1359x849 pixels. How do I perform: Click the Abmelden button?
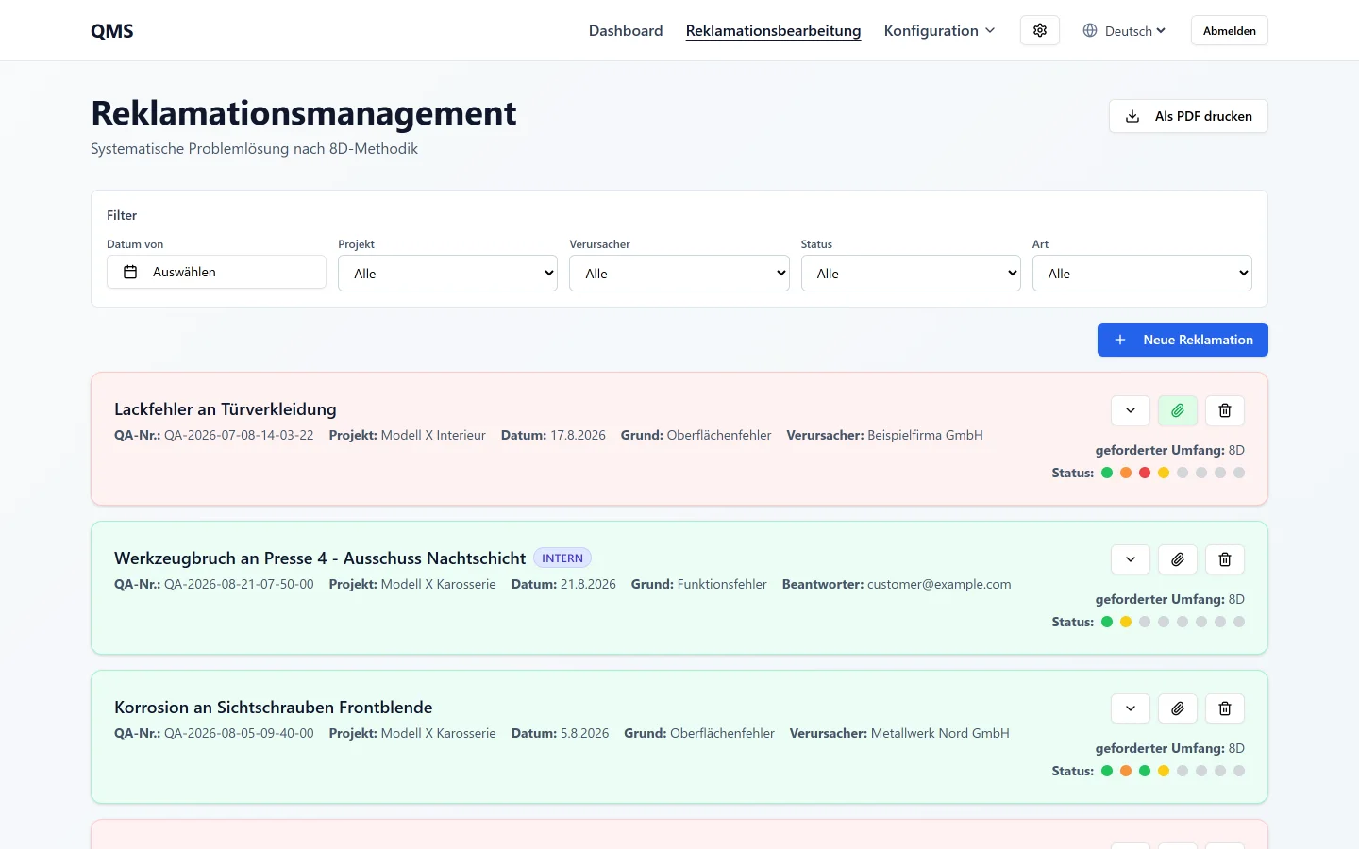click(x=1230, y=30)
